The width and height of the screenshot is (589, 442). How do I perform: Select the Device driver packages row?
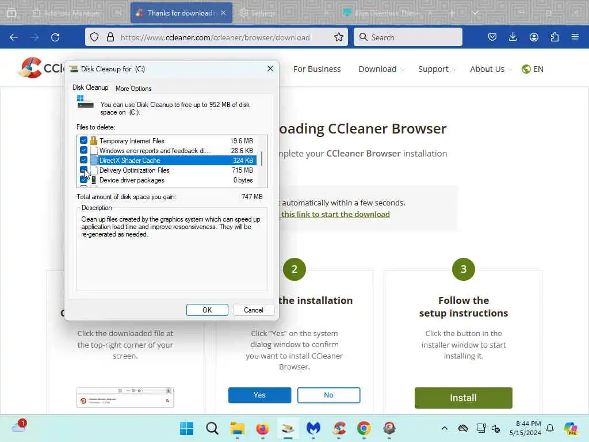(167, 180)
